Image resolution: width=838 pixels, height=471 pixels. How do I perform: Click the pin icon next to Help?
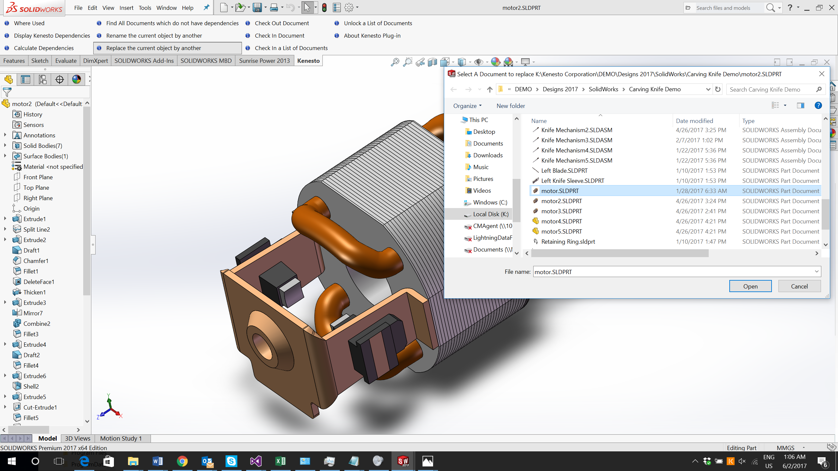(206, 8)
